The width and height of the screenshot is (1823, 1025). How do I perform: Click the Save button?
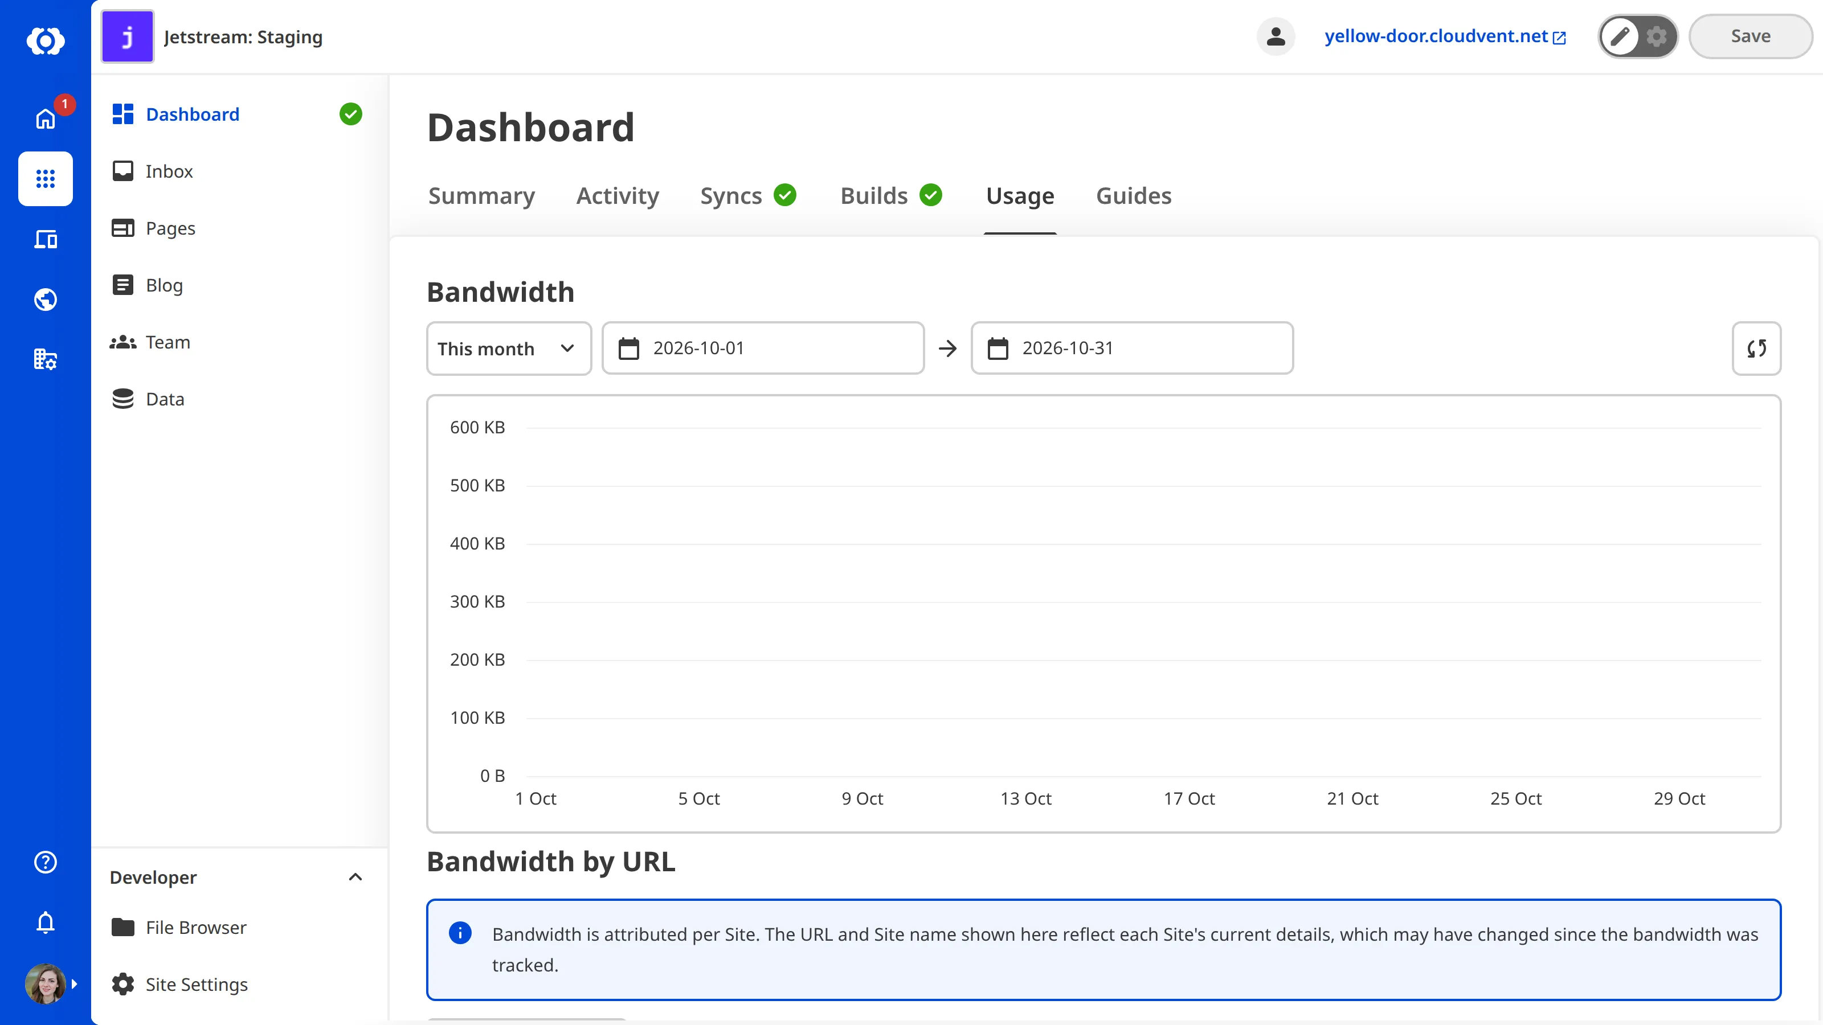[x=1750, y=36]
